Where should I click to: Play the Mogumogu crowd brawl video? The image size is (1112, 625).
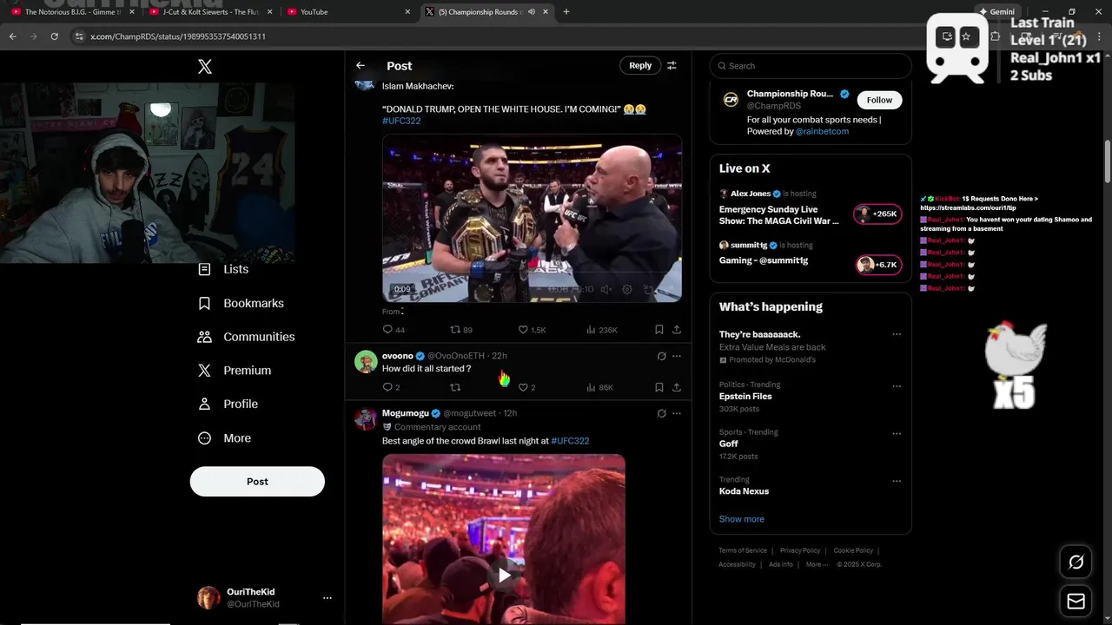point(504,575)
